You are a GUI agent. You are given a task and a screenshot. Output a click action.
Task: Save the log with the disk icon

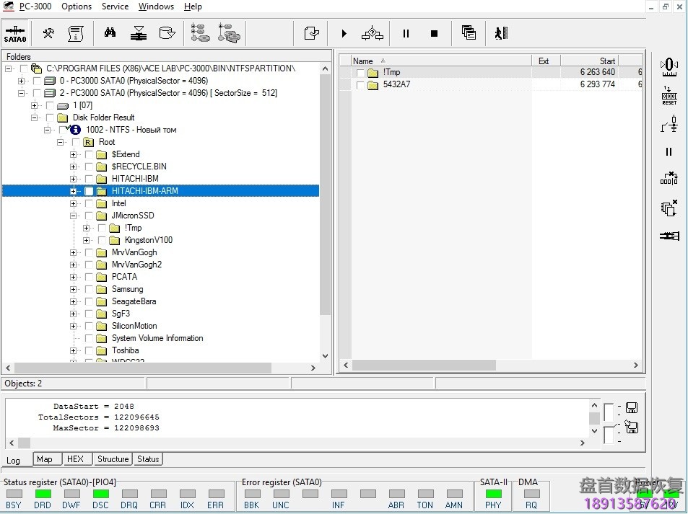[x=632, y=407]
